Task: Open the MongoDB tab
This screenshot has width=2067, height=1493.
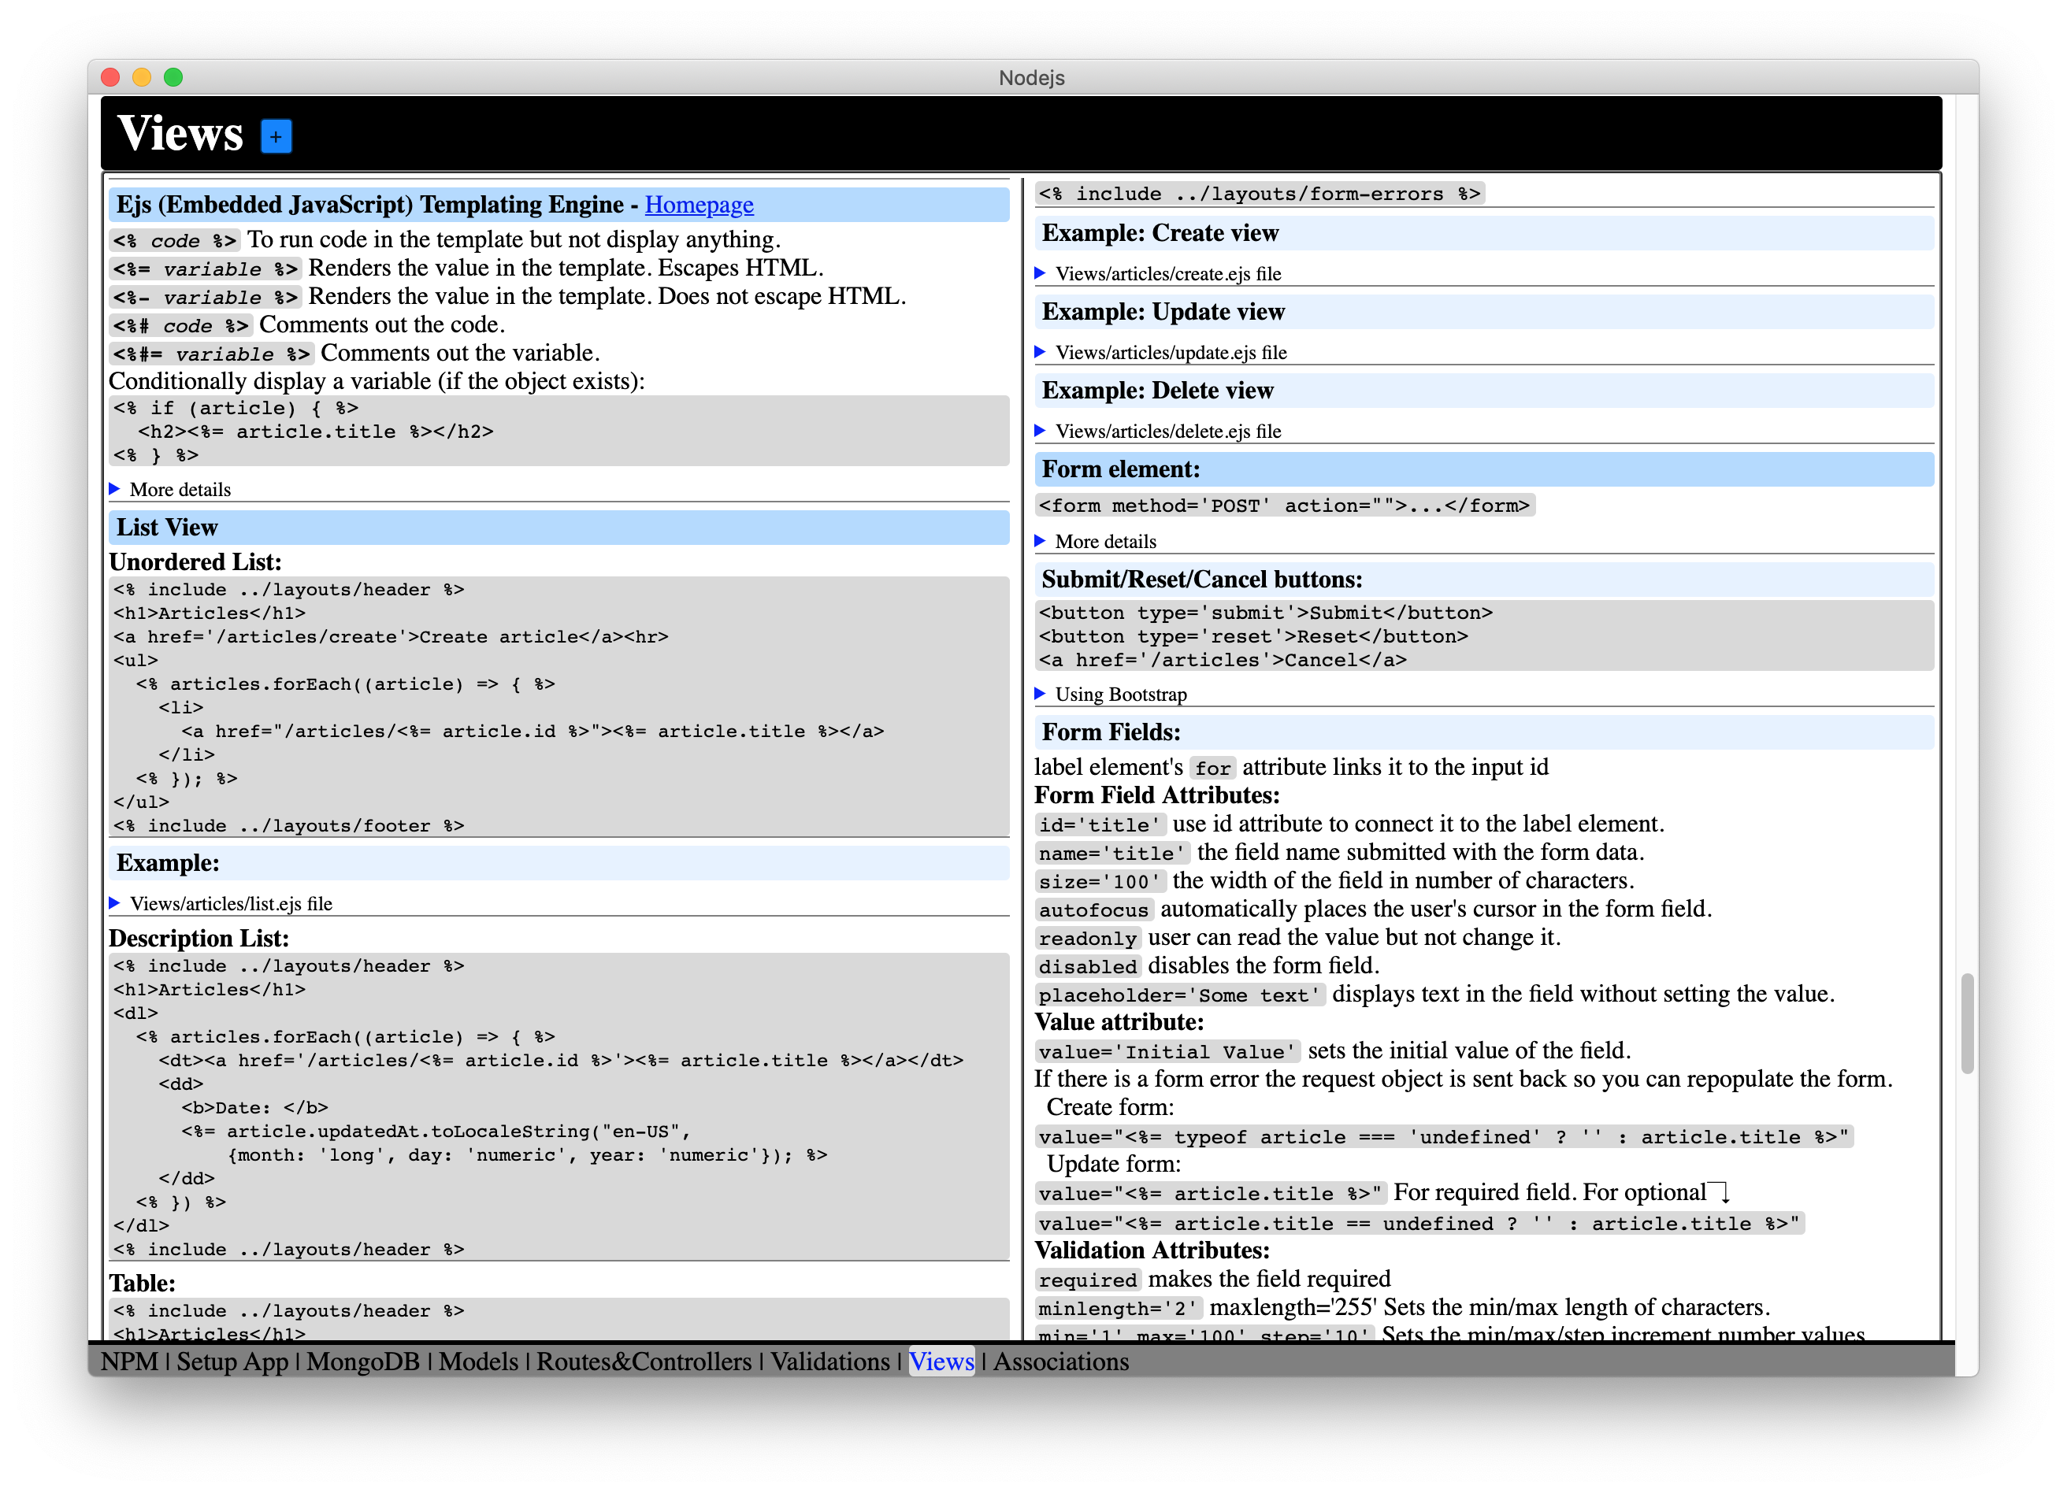Action: [x=362, y=1361]
